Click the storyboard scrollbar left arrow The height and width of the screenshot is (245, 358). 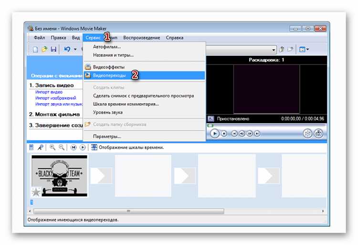pos(30,211)
